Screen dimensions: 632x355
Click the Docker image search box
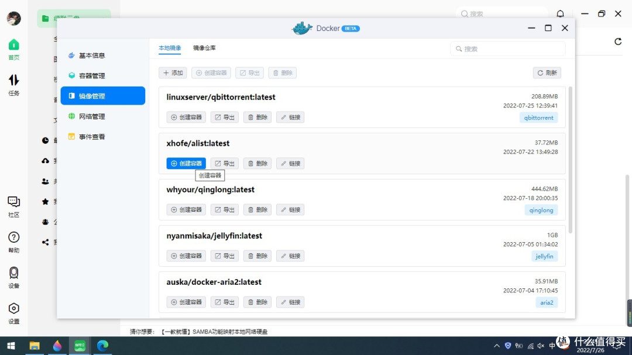507,49
